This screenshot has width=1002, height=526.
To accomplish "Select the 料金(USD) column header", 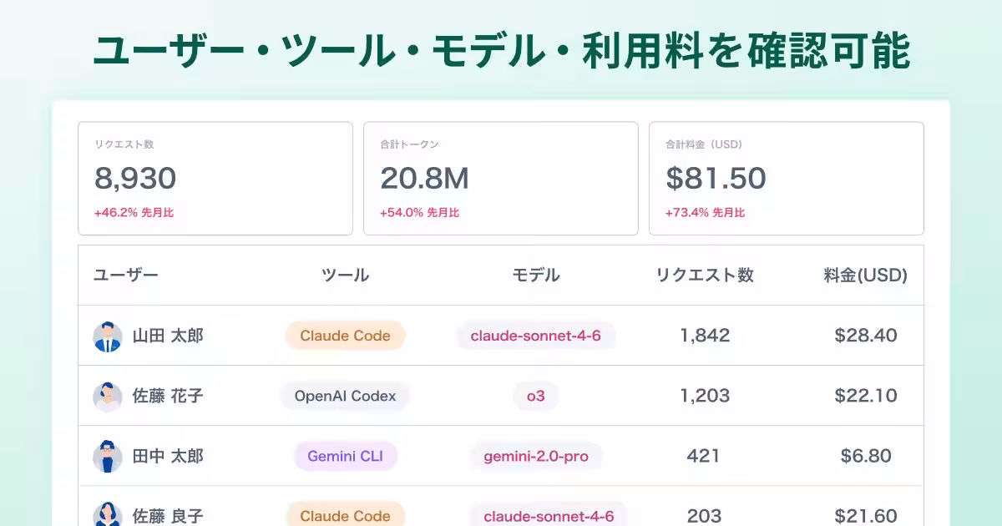I will tap(865, 276).
